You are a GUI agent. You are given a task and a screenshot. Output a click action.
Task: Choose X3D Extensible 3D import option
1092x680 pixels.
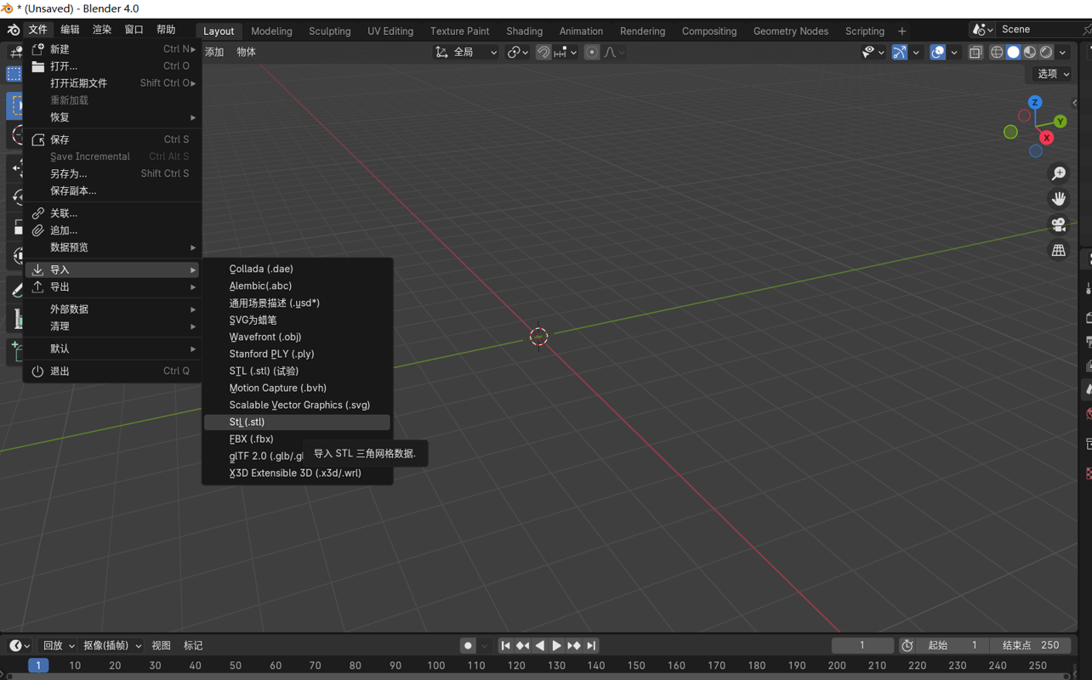point(298,473)
